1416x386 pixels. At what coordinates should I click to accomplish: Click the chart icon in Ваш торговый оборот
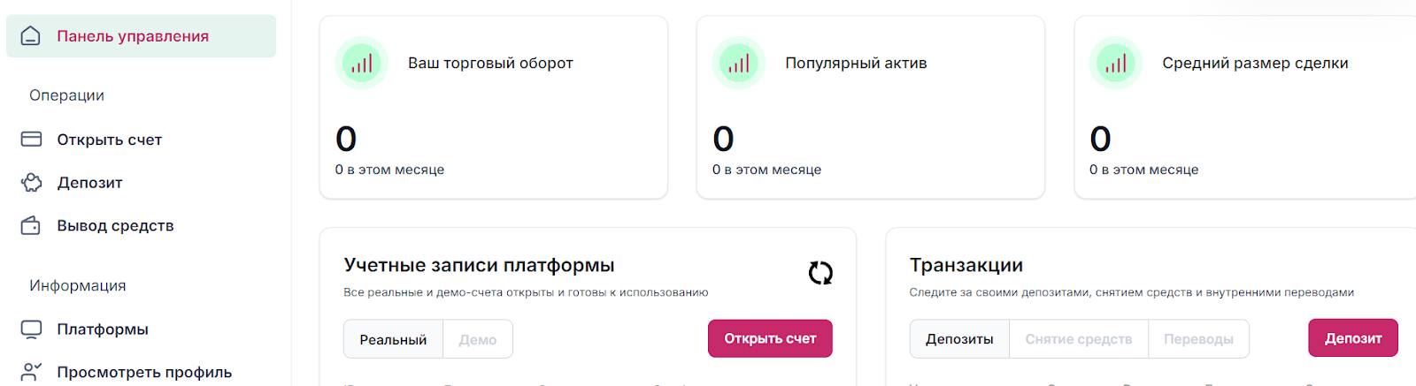tap(361, 64)
